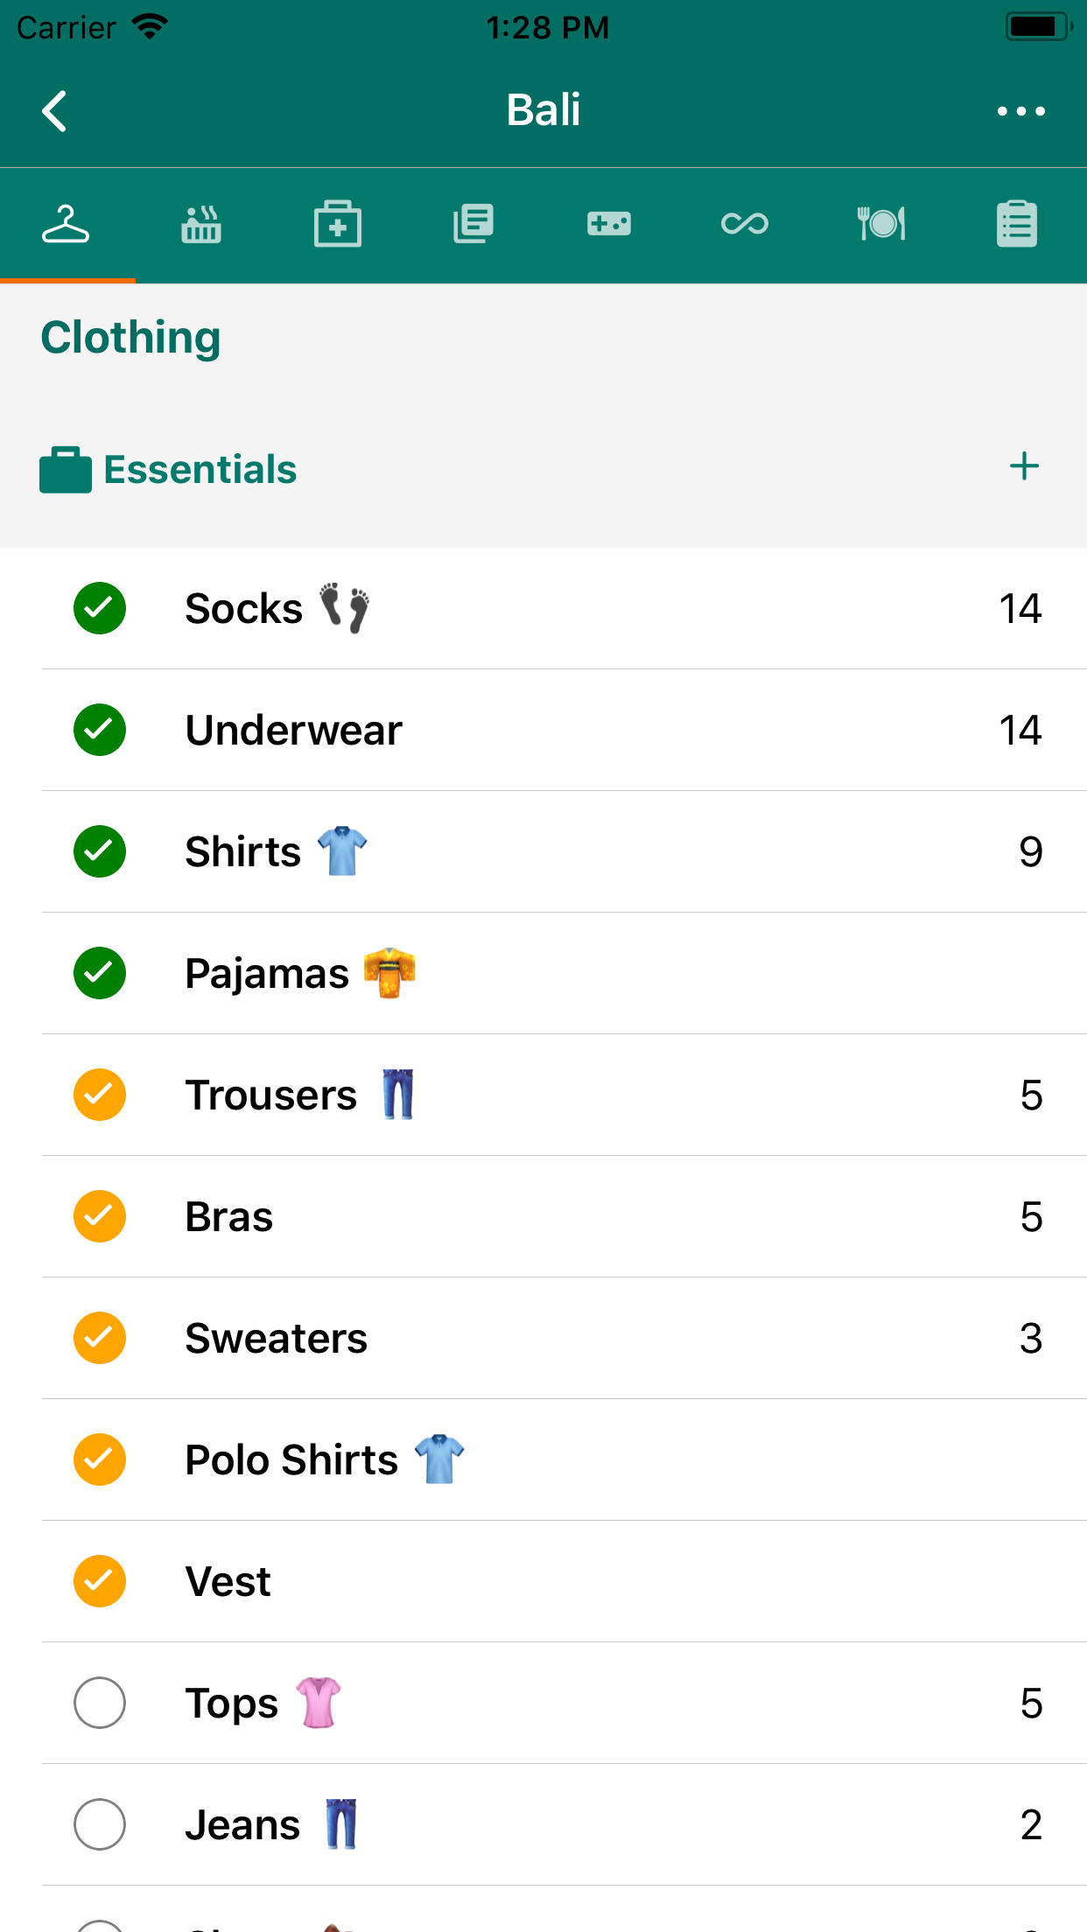This screenshot has height=1932, width=1087.
Task: Uncheck the Socks item
Action: click(x=100, y=608)
